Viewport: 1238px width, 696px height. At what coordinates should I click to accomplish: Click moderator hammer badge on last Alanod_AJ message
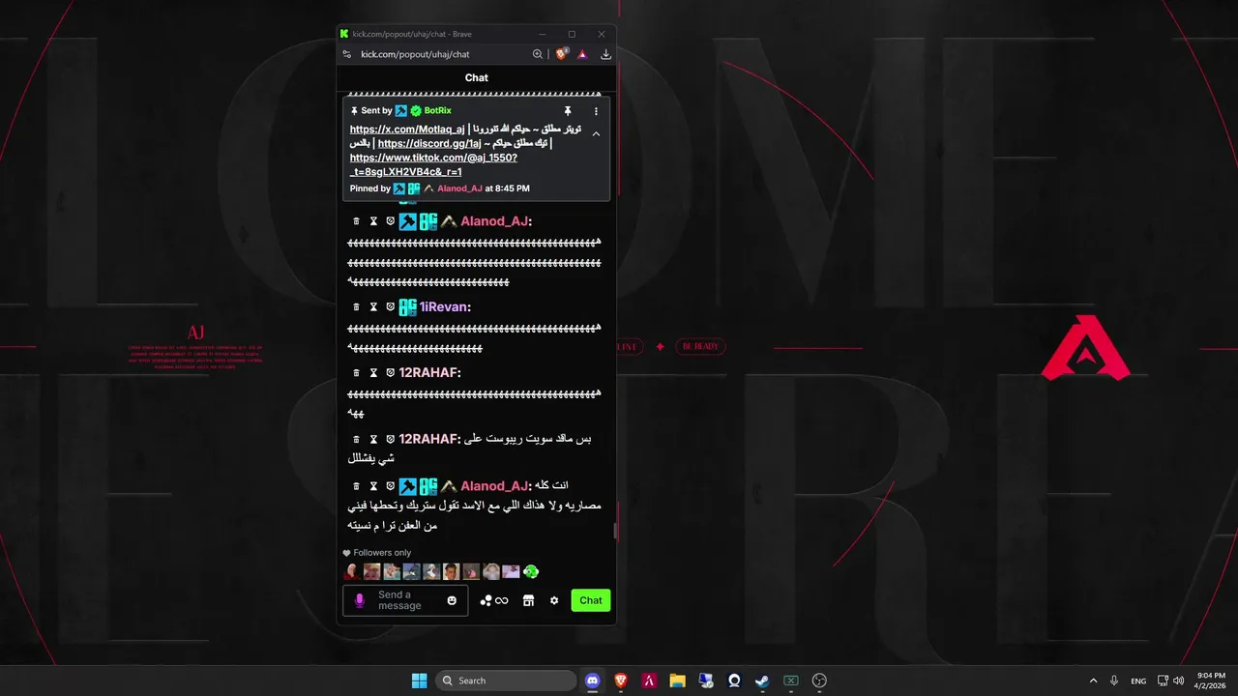[x=408, y=486]
